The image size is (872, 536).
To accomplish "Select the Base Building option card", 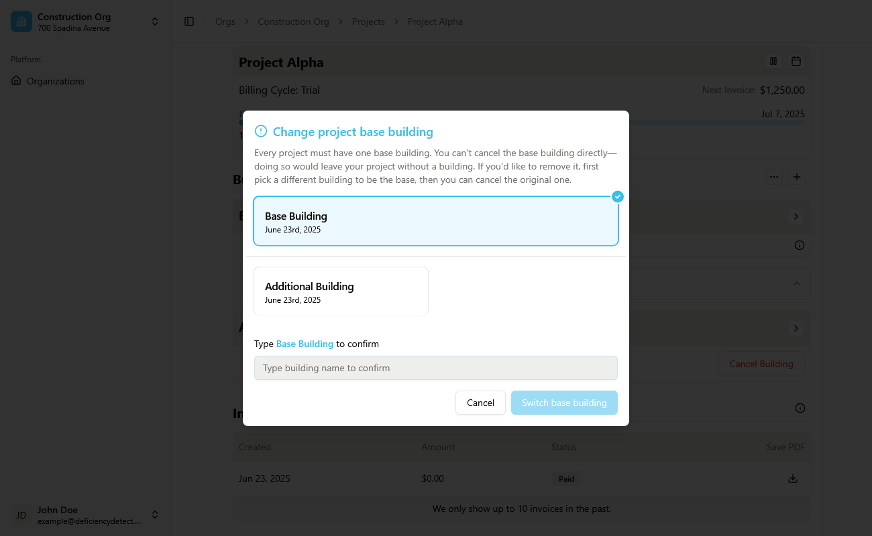I will click(x=436, y=221).
